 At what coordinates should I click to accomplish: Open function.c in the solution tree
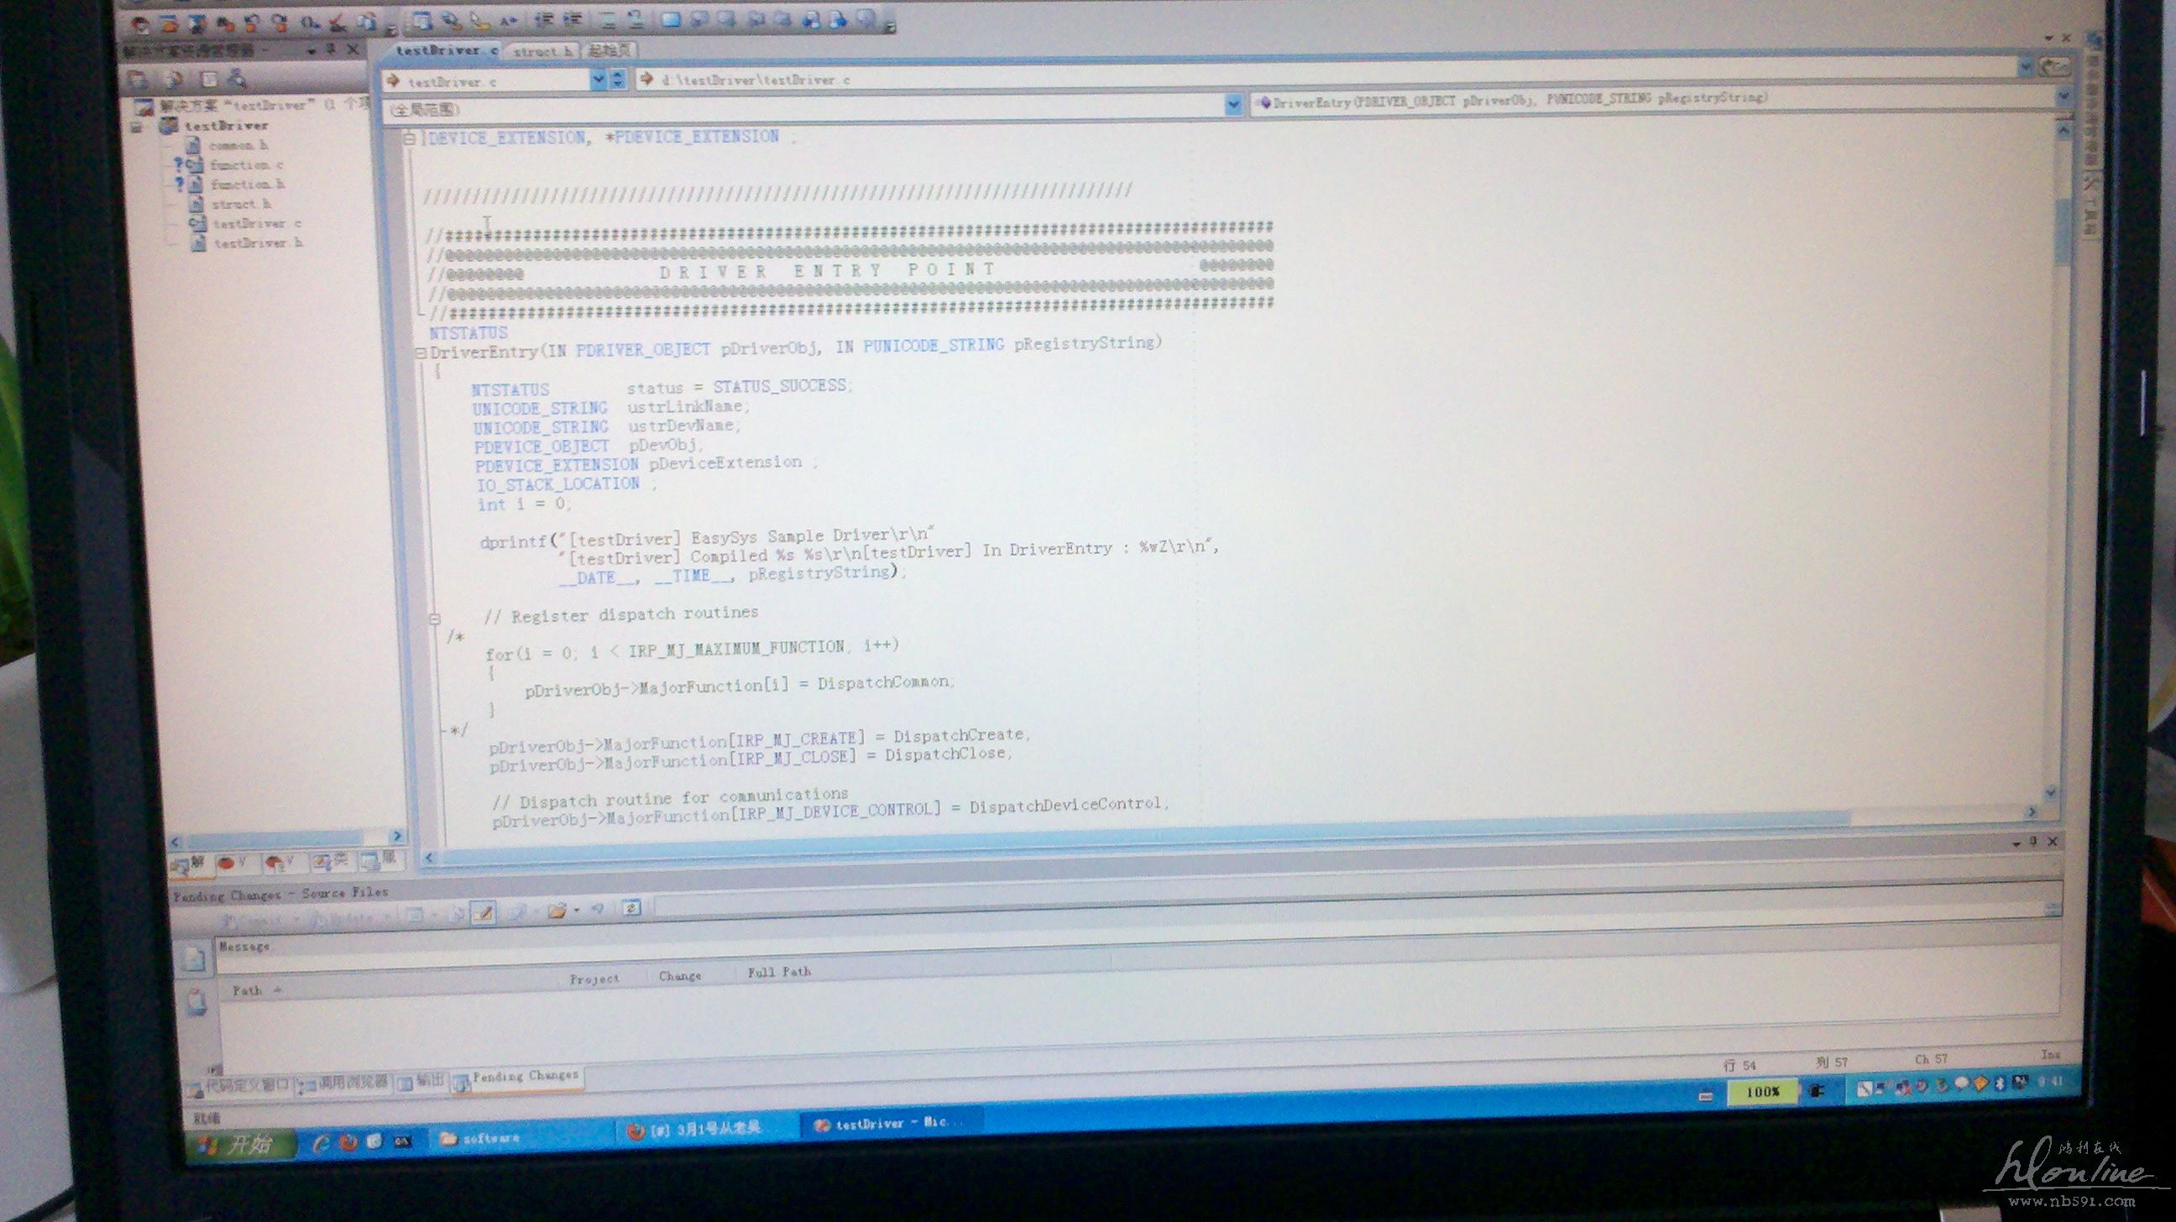246,164
